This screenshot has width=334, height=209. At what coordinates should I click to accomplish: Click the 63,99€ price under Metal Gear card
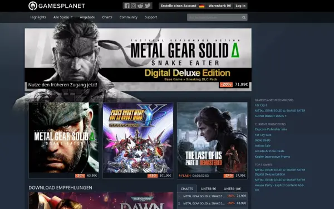[x=92, y=176]
